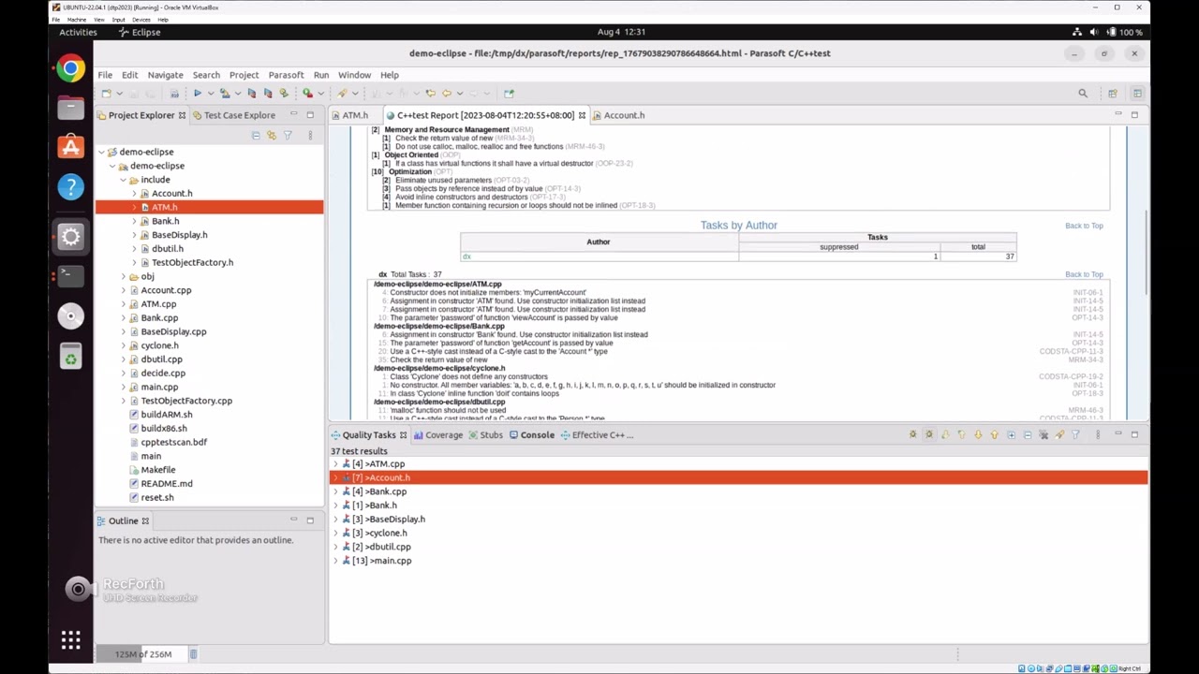Select Makefile in Project Explorer
1199x674 pixels.
click(x=158, y=470)
